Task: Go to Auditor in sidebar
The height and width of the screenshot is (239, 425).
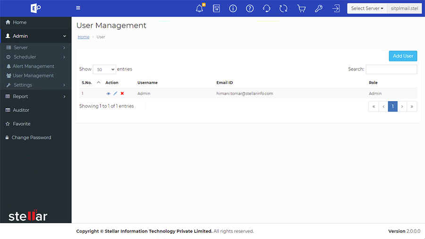Action: pyautogui.click(x=21, y=110)
